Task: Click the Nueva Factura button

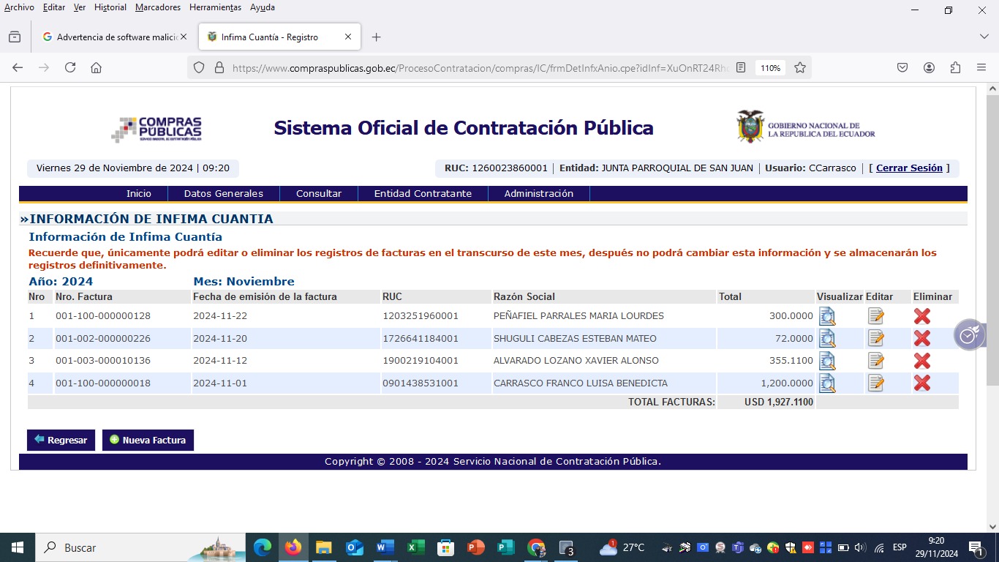Action: (x=148, y=440)
